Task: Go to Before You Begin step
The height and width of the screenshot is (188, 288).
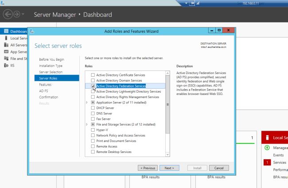Action: 51,59
